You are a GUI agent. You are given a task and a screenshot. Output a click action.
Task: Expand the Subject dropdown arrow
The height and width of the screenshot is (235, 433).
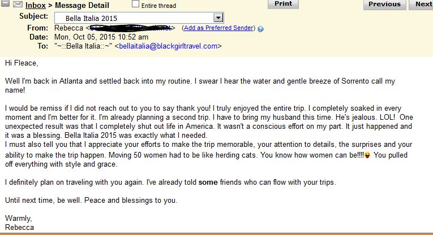coord(218,18)
